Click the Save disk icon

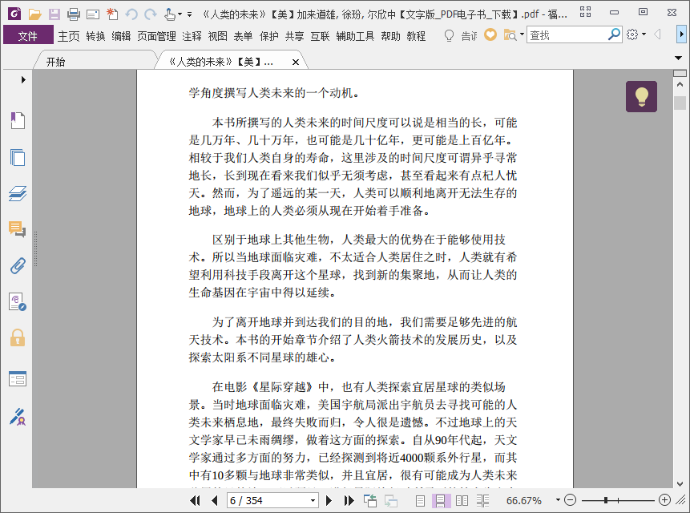(54, 14)
